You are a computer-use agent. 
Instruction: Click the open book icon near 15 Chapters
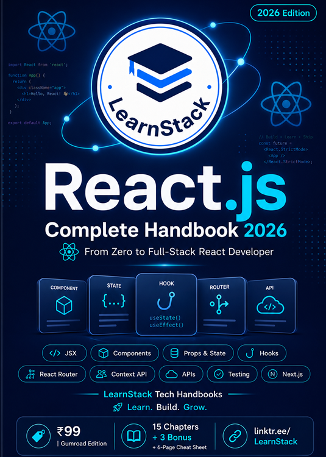(134, 436)
